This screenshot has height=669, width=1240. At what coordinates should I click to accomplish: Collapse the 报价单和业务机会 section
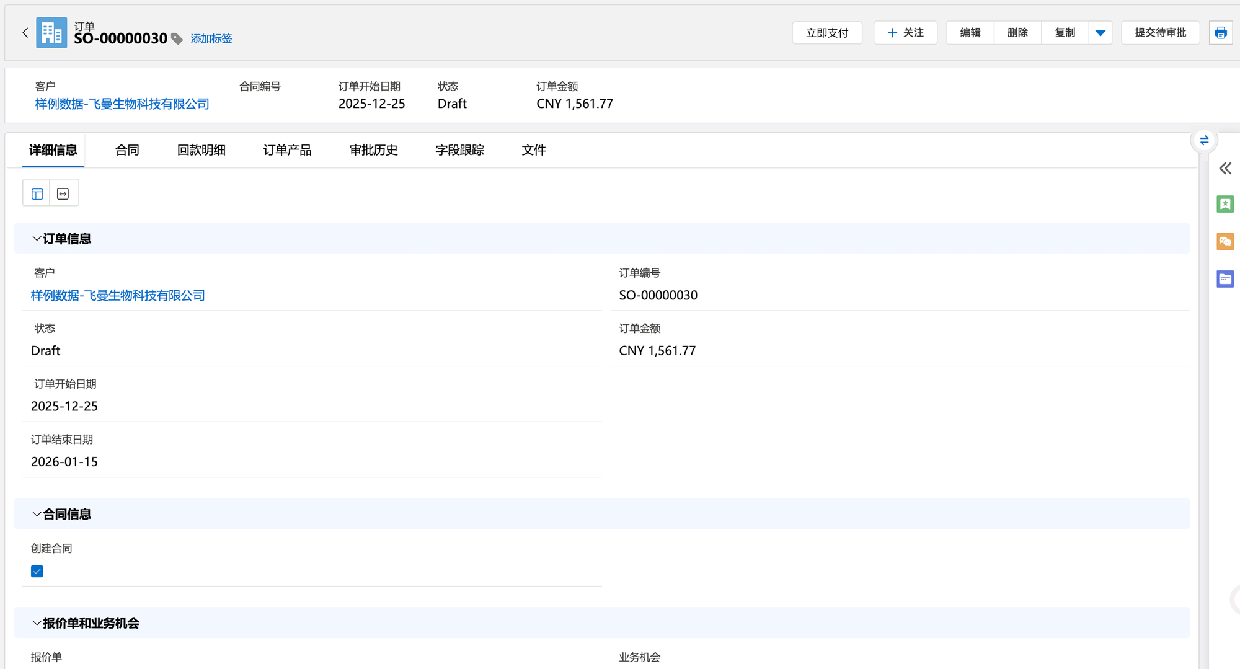[37, 623]
